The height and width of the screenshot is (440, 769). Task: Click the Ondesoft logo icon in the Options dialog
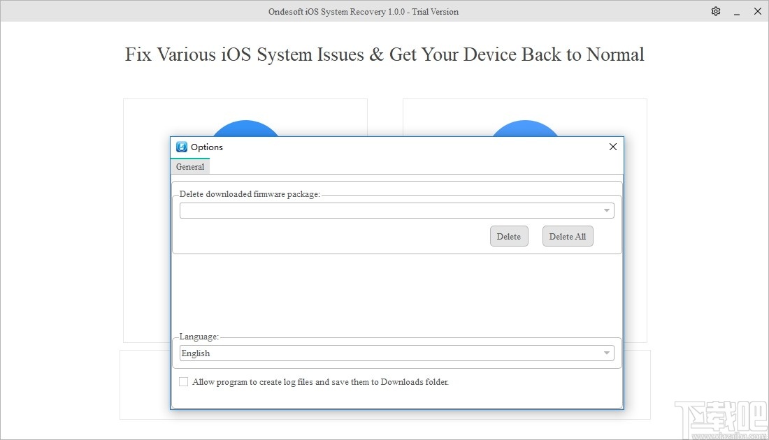tap(181, 147)
